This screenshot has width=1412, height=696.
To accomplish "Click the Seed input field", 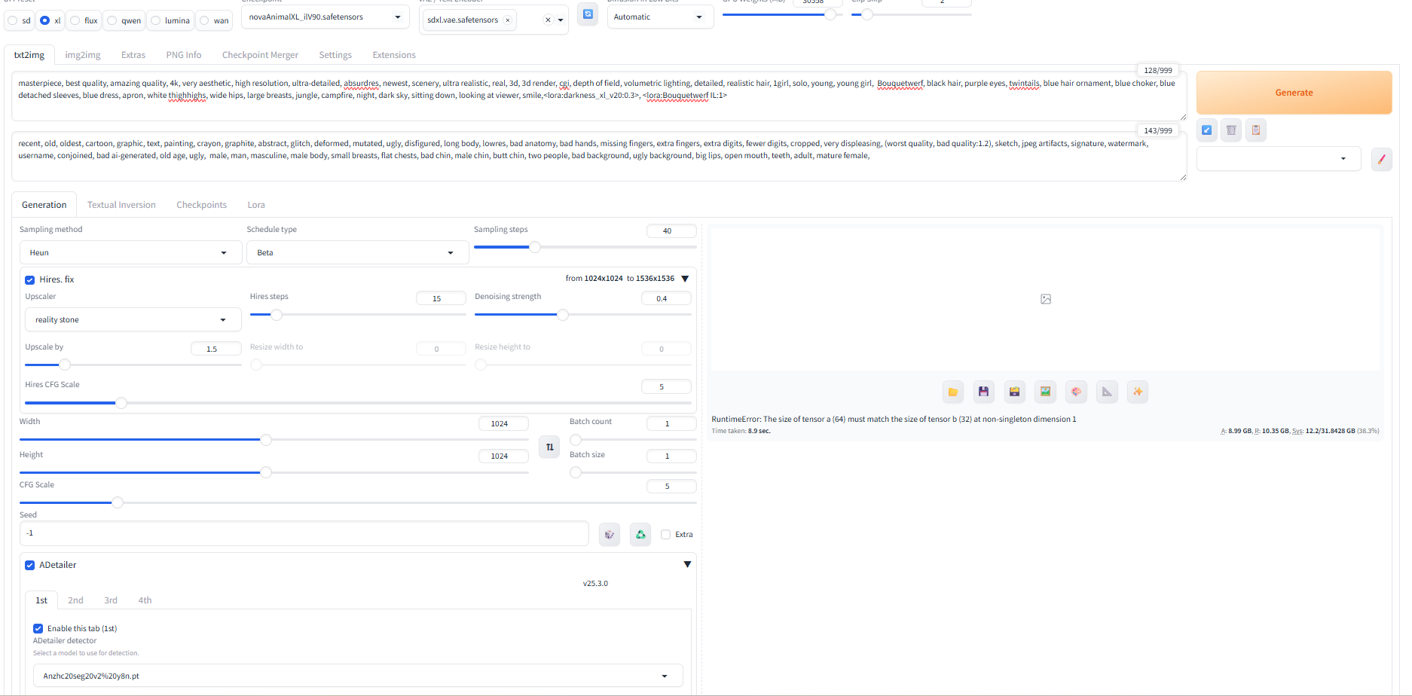I will [304, 533].
